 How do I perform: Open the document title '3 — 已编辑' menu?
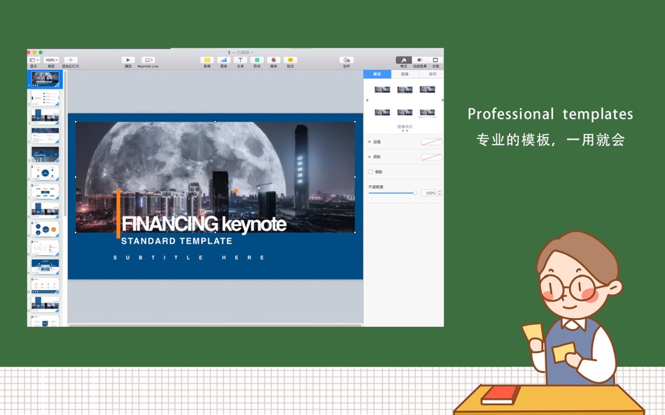point(237,52)
